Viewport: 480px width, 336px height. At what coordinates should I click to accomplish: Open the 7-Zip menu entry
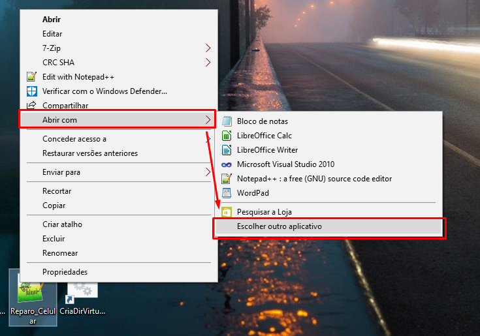tap(119, 48)
